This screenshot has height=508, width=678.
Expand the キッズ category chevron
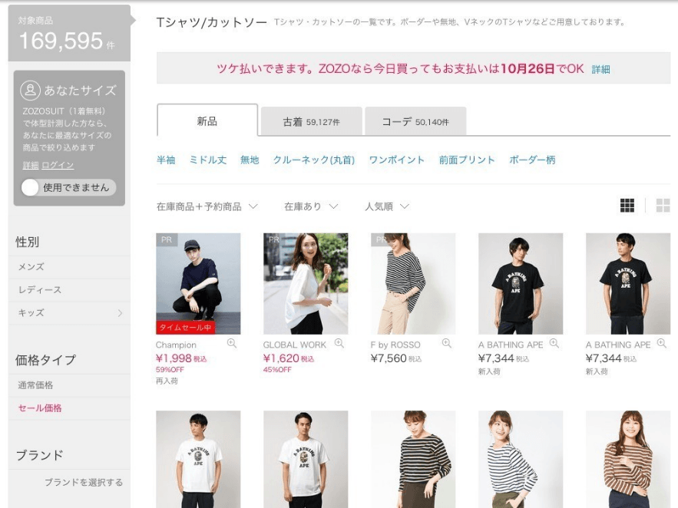point(120,313)
